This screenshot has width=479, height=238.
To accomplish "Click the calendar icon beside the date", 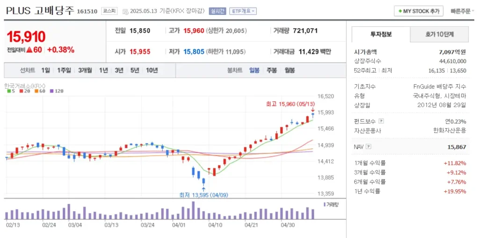I will click(125, 11).
